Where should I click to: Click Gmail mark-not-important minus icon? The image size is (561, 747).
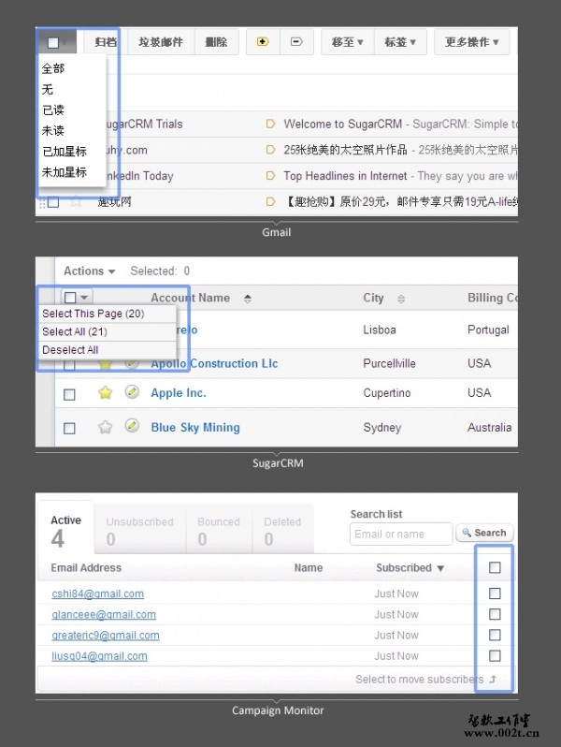296,42
